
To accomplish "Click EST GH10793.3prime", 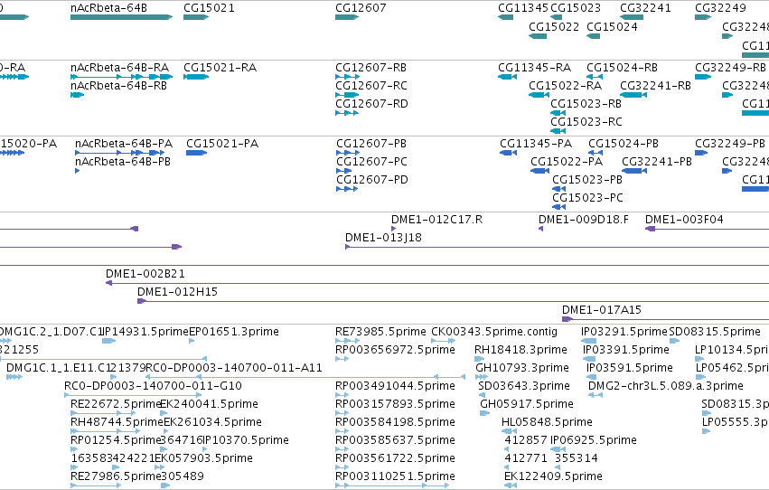I will (482, 377).
